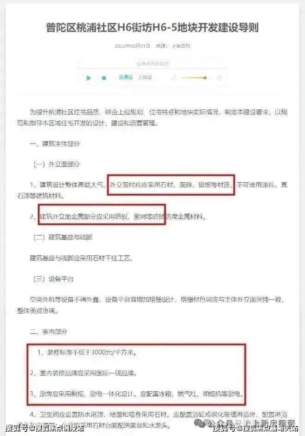Click the high volume speaker icon
Screen dimensions: 305x436
[x=220, y=78]
